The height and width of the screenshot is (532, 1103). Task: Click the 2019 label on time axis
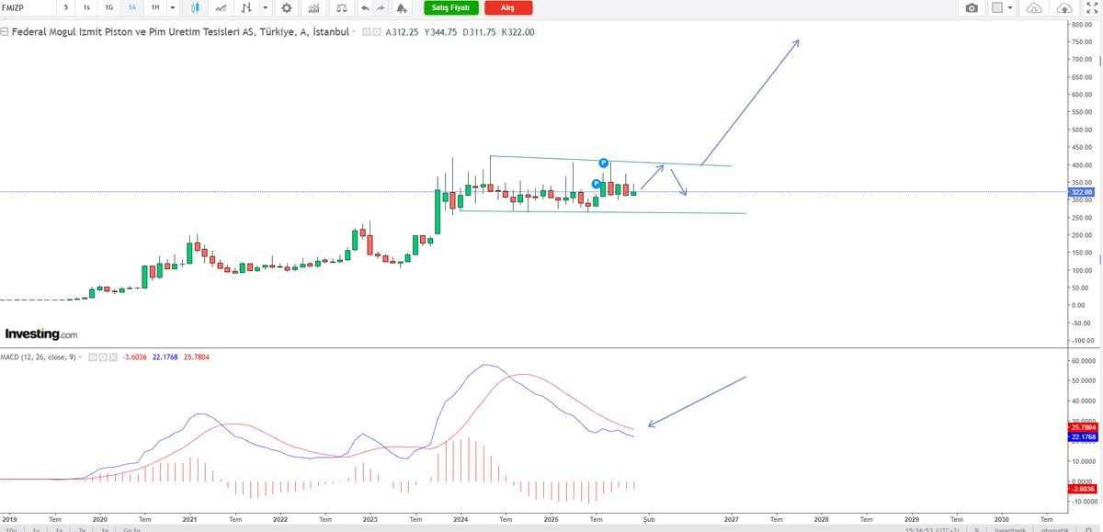(x=11, y=518)
